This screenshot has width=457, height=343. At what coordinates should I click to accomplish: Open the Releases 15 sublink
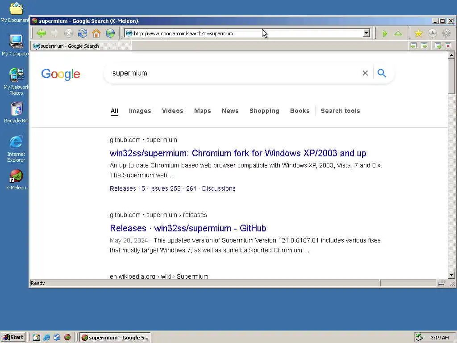pos(127,188)
